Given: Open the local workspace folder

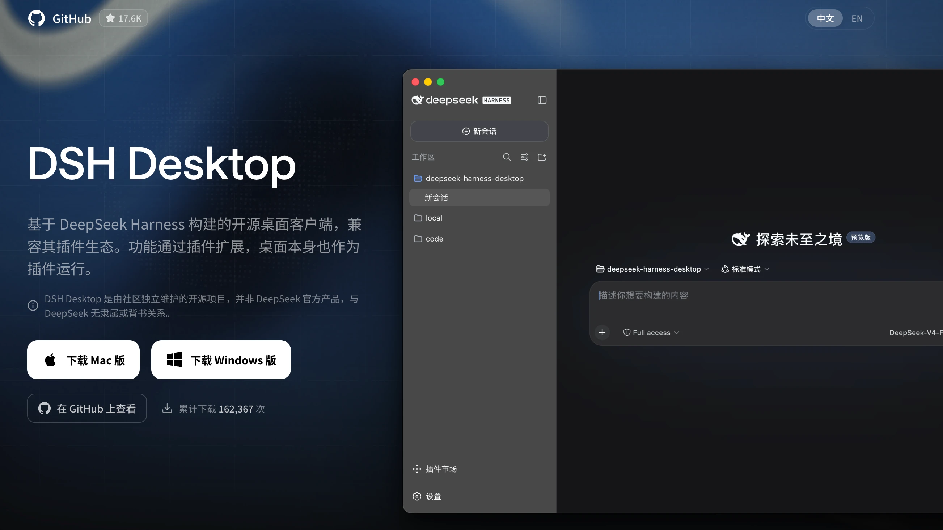Looking at the screenshot, I should pos(479,218).
